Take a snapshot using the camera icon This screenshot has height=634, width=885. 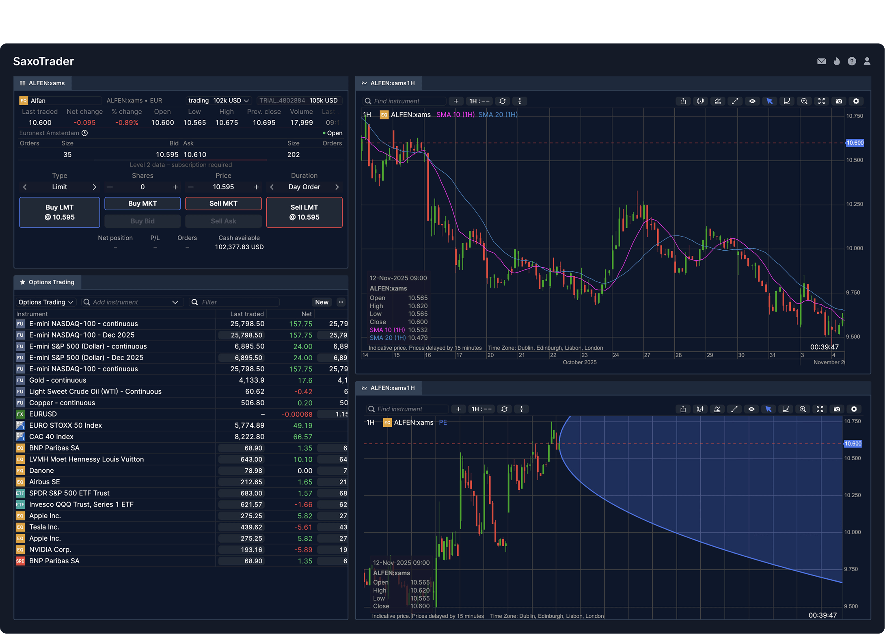[839, 101]
